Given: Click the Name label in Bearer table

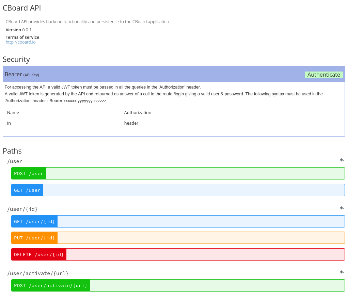Looking at the screenshot, I should [x=13, y=113].
